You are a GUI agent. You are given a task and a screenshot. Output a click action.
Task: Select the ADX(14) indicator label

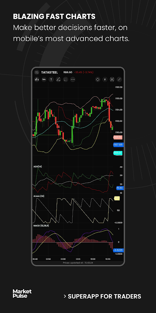37,167
